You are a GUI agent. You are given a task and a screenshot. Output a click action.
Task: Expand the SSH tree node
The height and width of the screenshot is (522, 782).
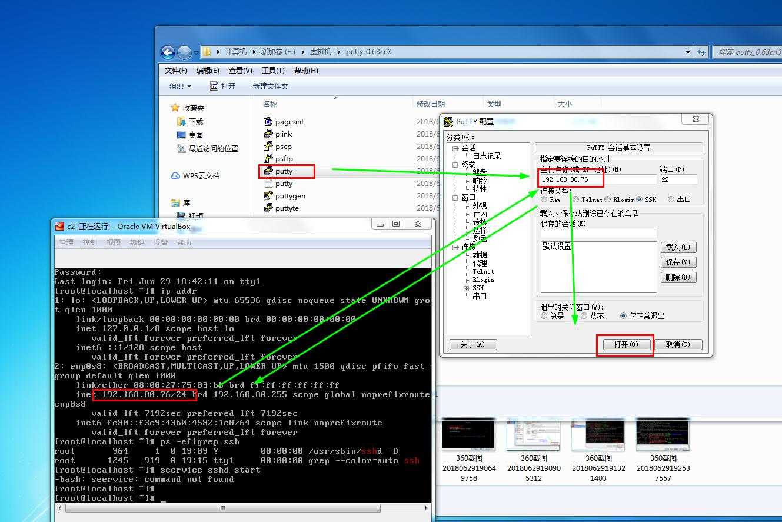pos(467,288)
